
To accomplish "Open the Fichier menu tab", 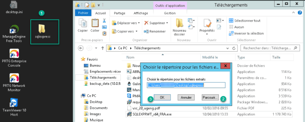I will 83,13.
